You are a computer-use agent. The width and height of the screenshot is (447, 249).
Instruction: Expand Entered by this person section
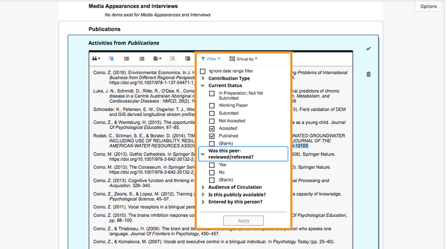pyautogui.click(x=203, y=202)
